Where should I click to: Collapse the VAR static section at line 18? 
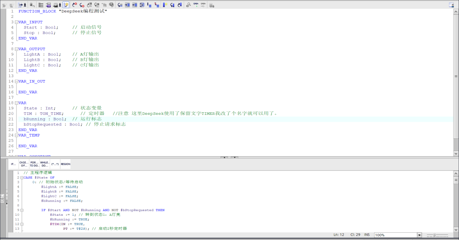pyautogui.click(x=17, y=103)
